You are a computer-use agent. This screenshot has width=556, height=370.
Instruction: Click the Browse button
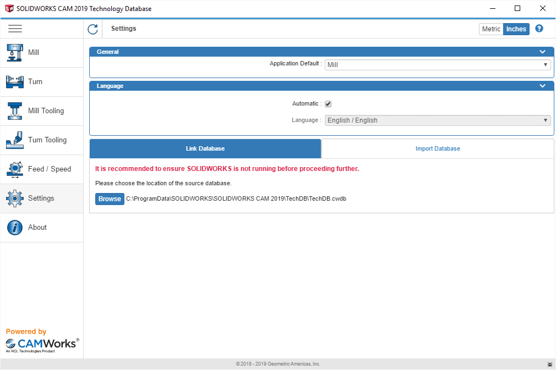110,199
